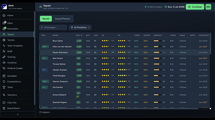The width and height of the screenshot is (215, 120).
Task: Click Stuart Kirkwood's current ability stars
Action: coord(104,52)
